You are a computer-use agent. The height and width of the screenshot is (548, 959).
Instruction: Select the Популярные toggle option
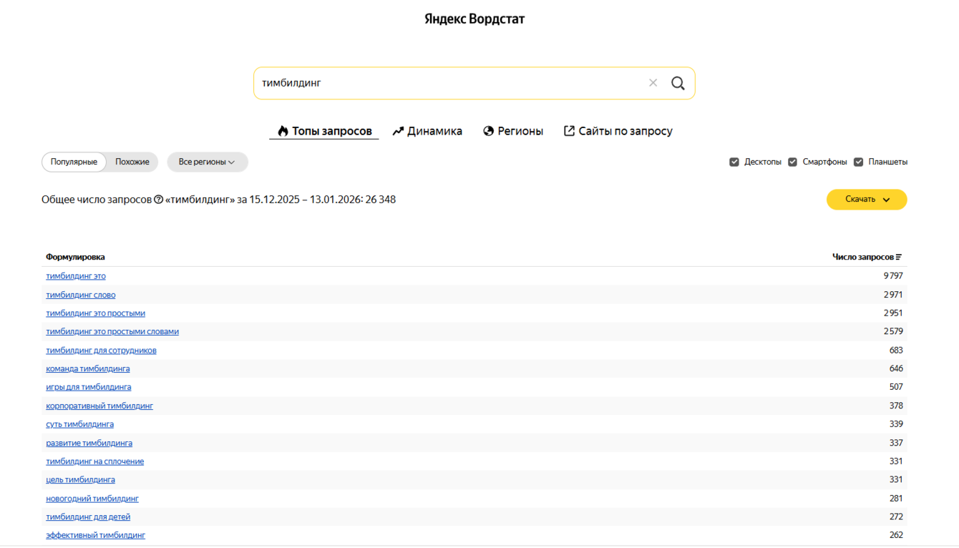(x=74, y=162)
